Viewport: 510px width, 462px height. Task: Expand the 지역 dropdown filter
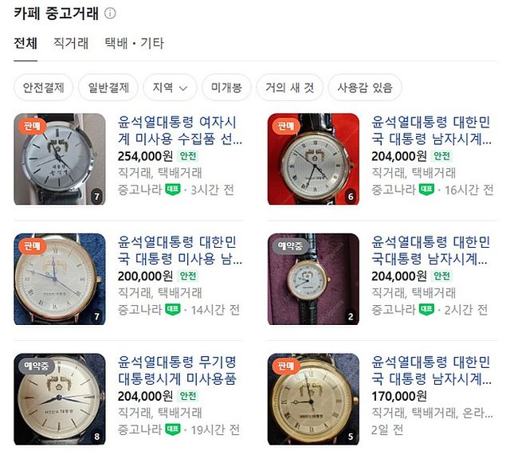click(170, 88)
